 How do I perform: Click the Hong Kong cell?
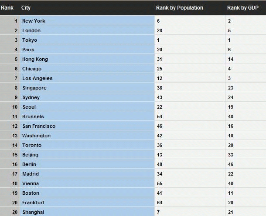(x=35, y=59)
